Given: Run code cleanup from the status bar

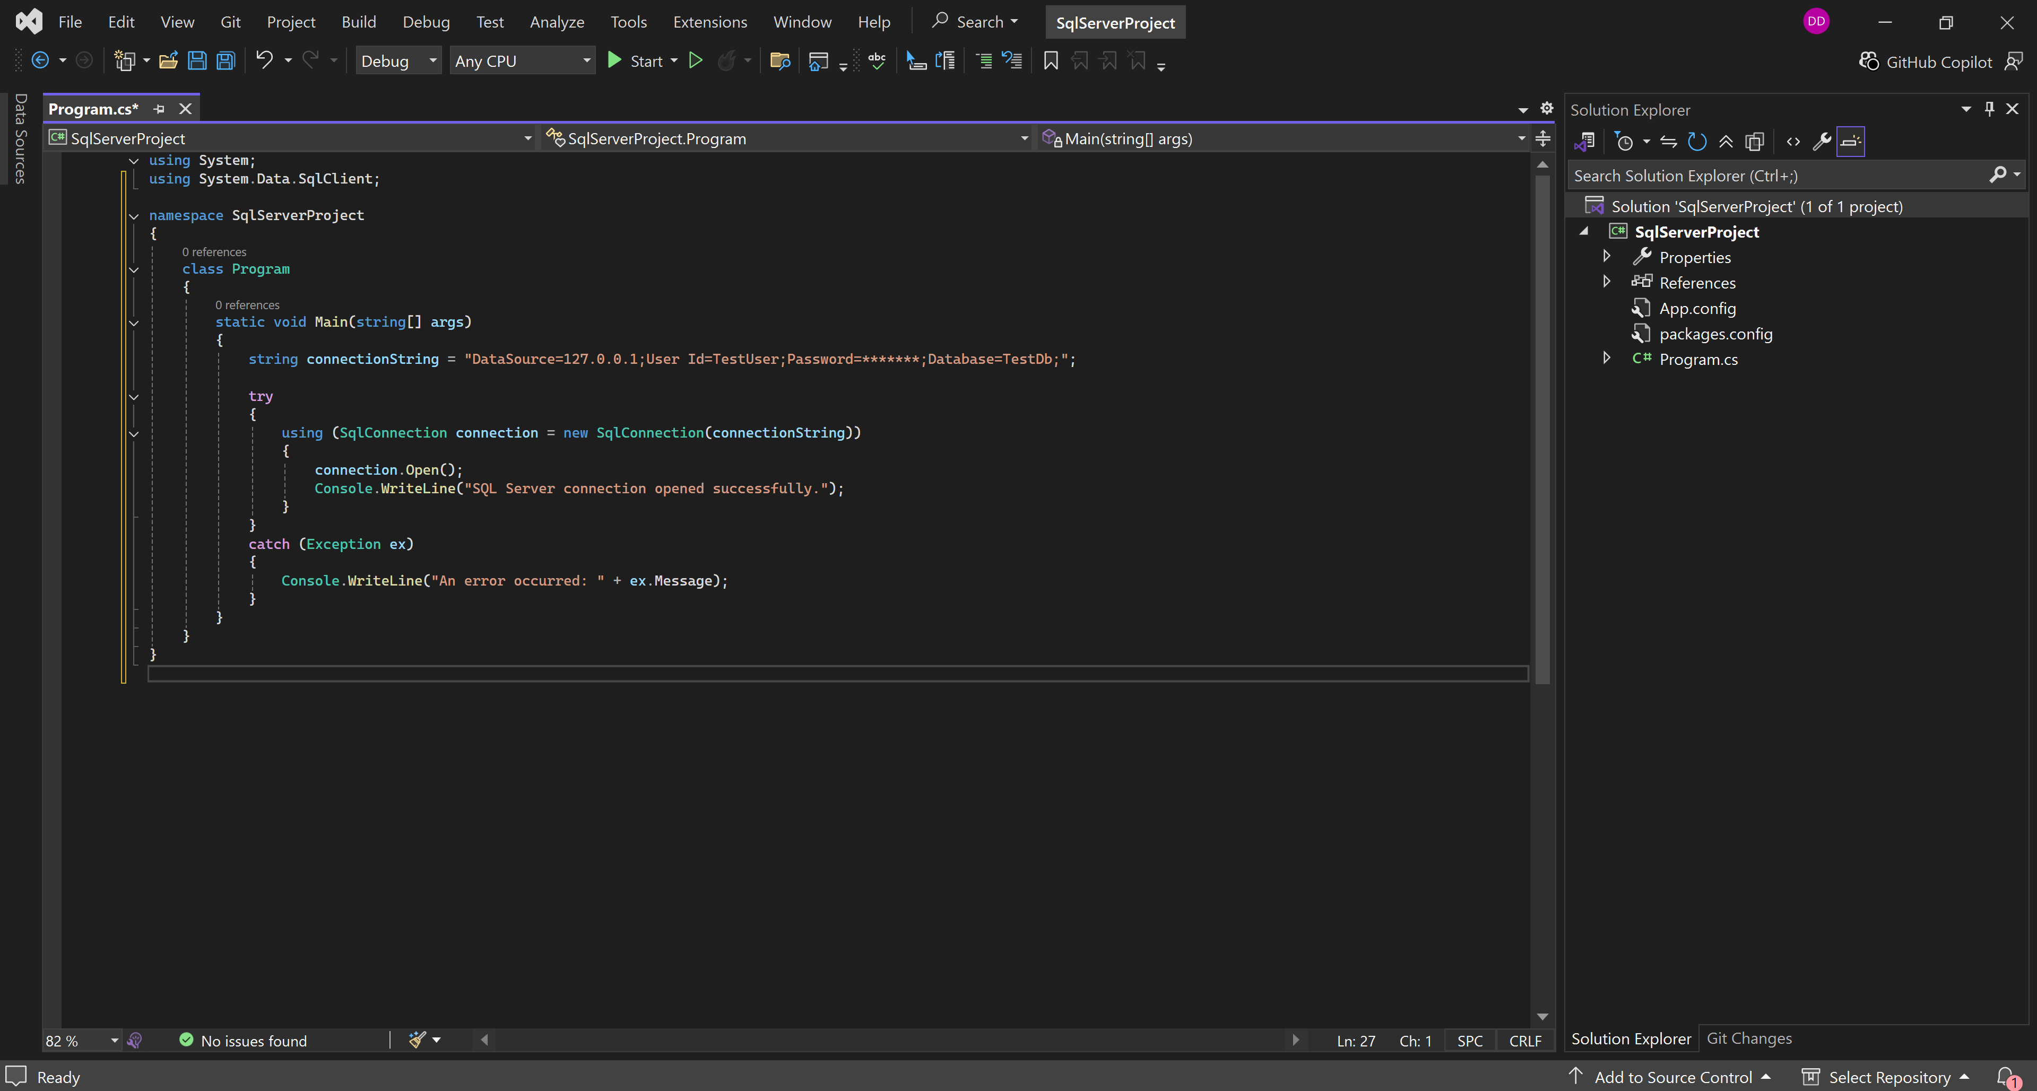Looking at the screenshot, I should click(x=417, y=1041).
